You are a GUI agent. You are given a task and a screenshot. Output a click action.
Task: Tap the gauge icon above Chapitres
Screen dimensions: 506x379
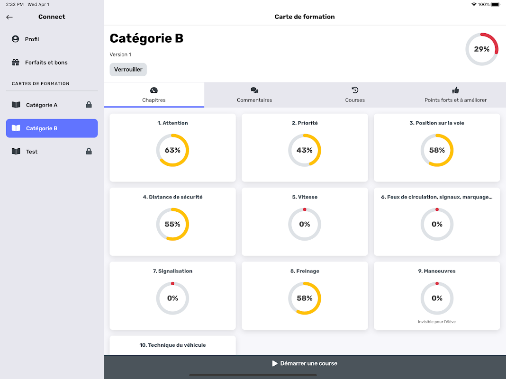pyautogui.click(x=154, y=90)
